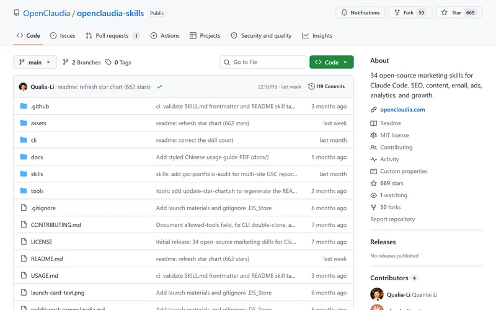Click the eye icon beside 1 watching
This screenshot has width=496, height=310.
point(374,195)
